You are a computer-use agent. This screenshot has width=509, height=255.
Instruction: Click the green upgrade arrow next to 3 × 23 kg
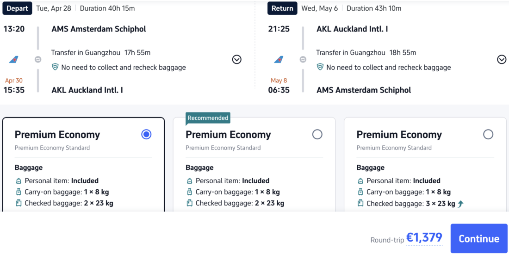point(460,204)
